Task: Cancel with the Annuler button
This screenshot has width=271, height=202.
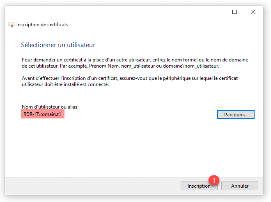Action: click(x=240, y=186)
